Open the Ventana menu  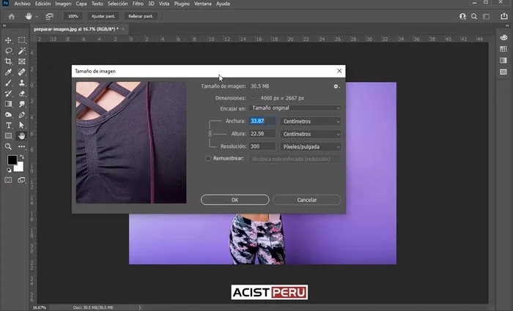203,4
